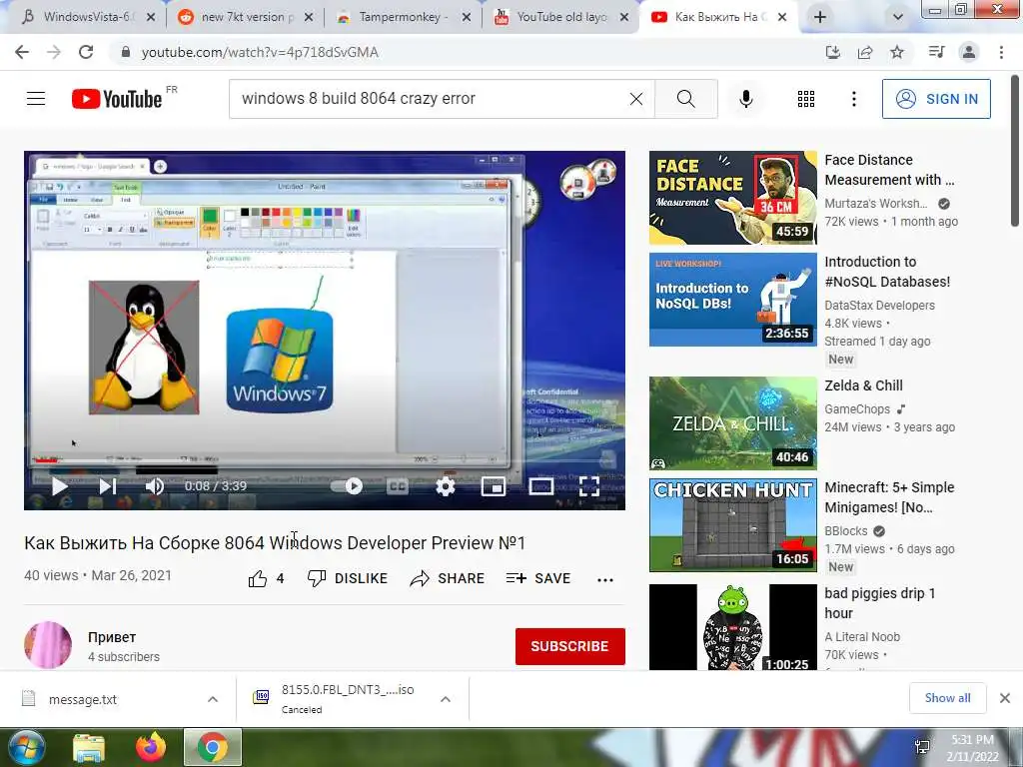
Task: Open File Explorer from taskbar
Action: pos(89,747)
